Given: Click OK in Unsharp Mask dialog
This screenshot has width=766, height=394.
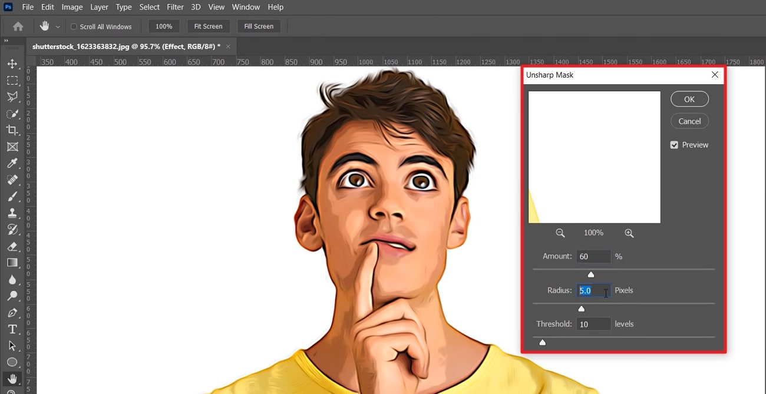Looking at the screenshot, I should [689, 100].
